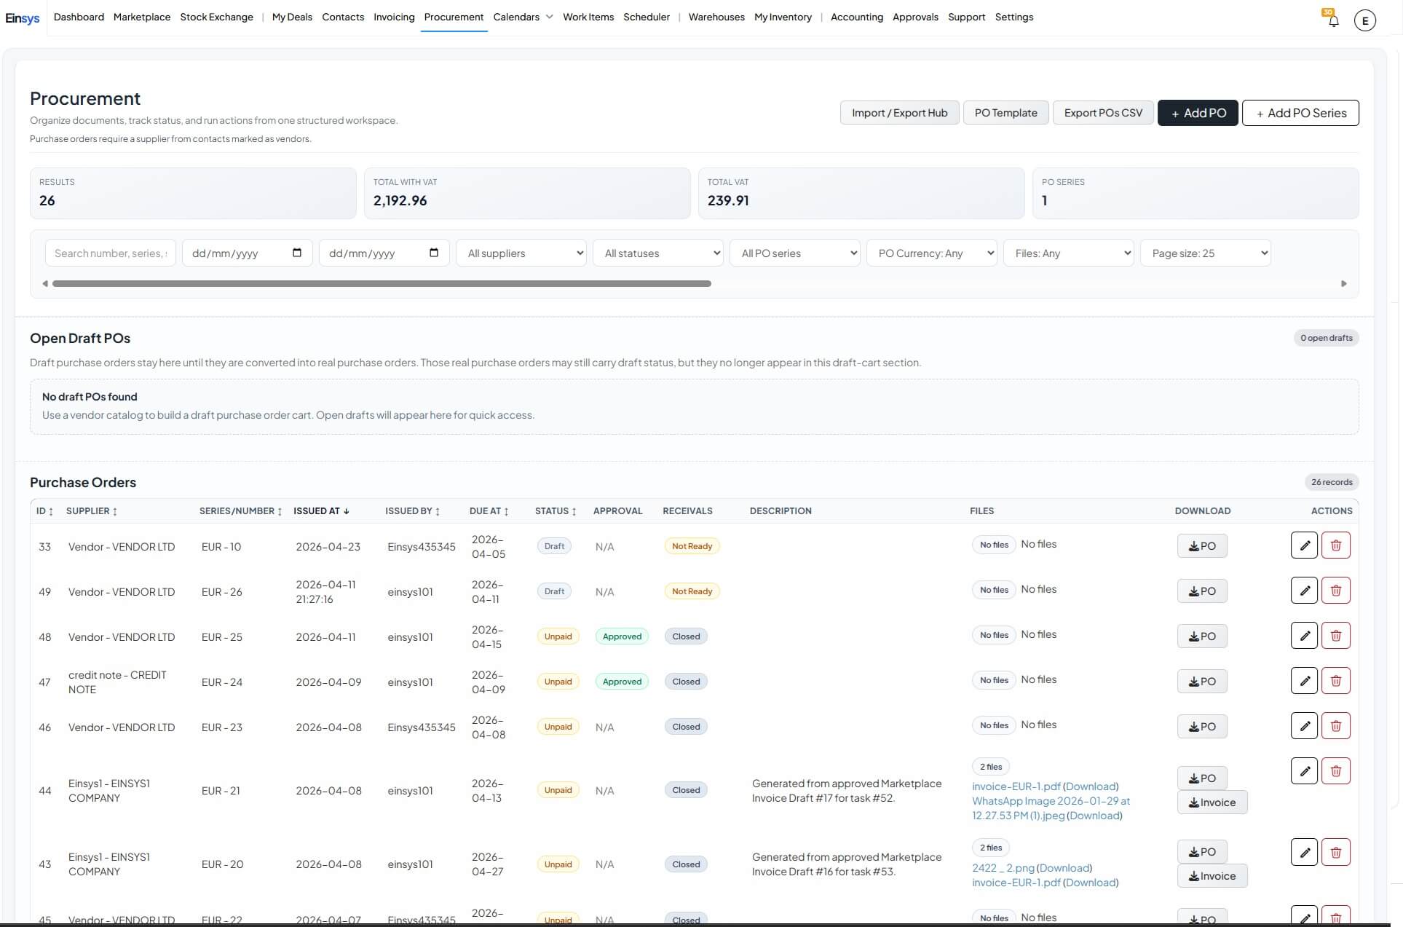Click the user avatar E icon

click(x=1364, y=20)
